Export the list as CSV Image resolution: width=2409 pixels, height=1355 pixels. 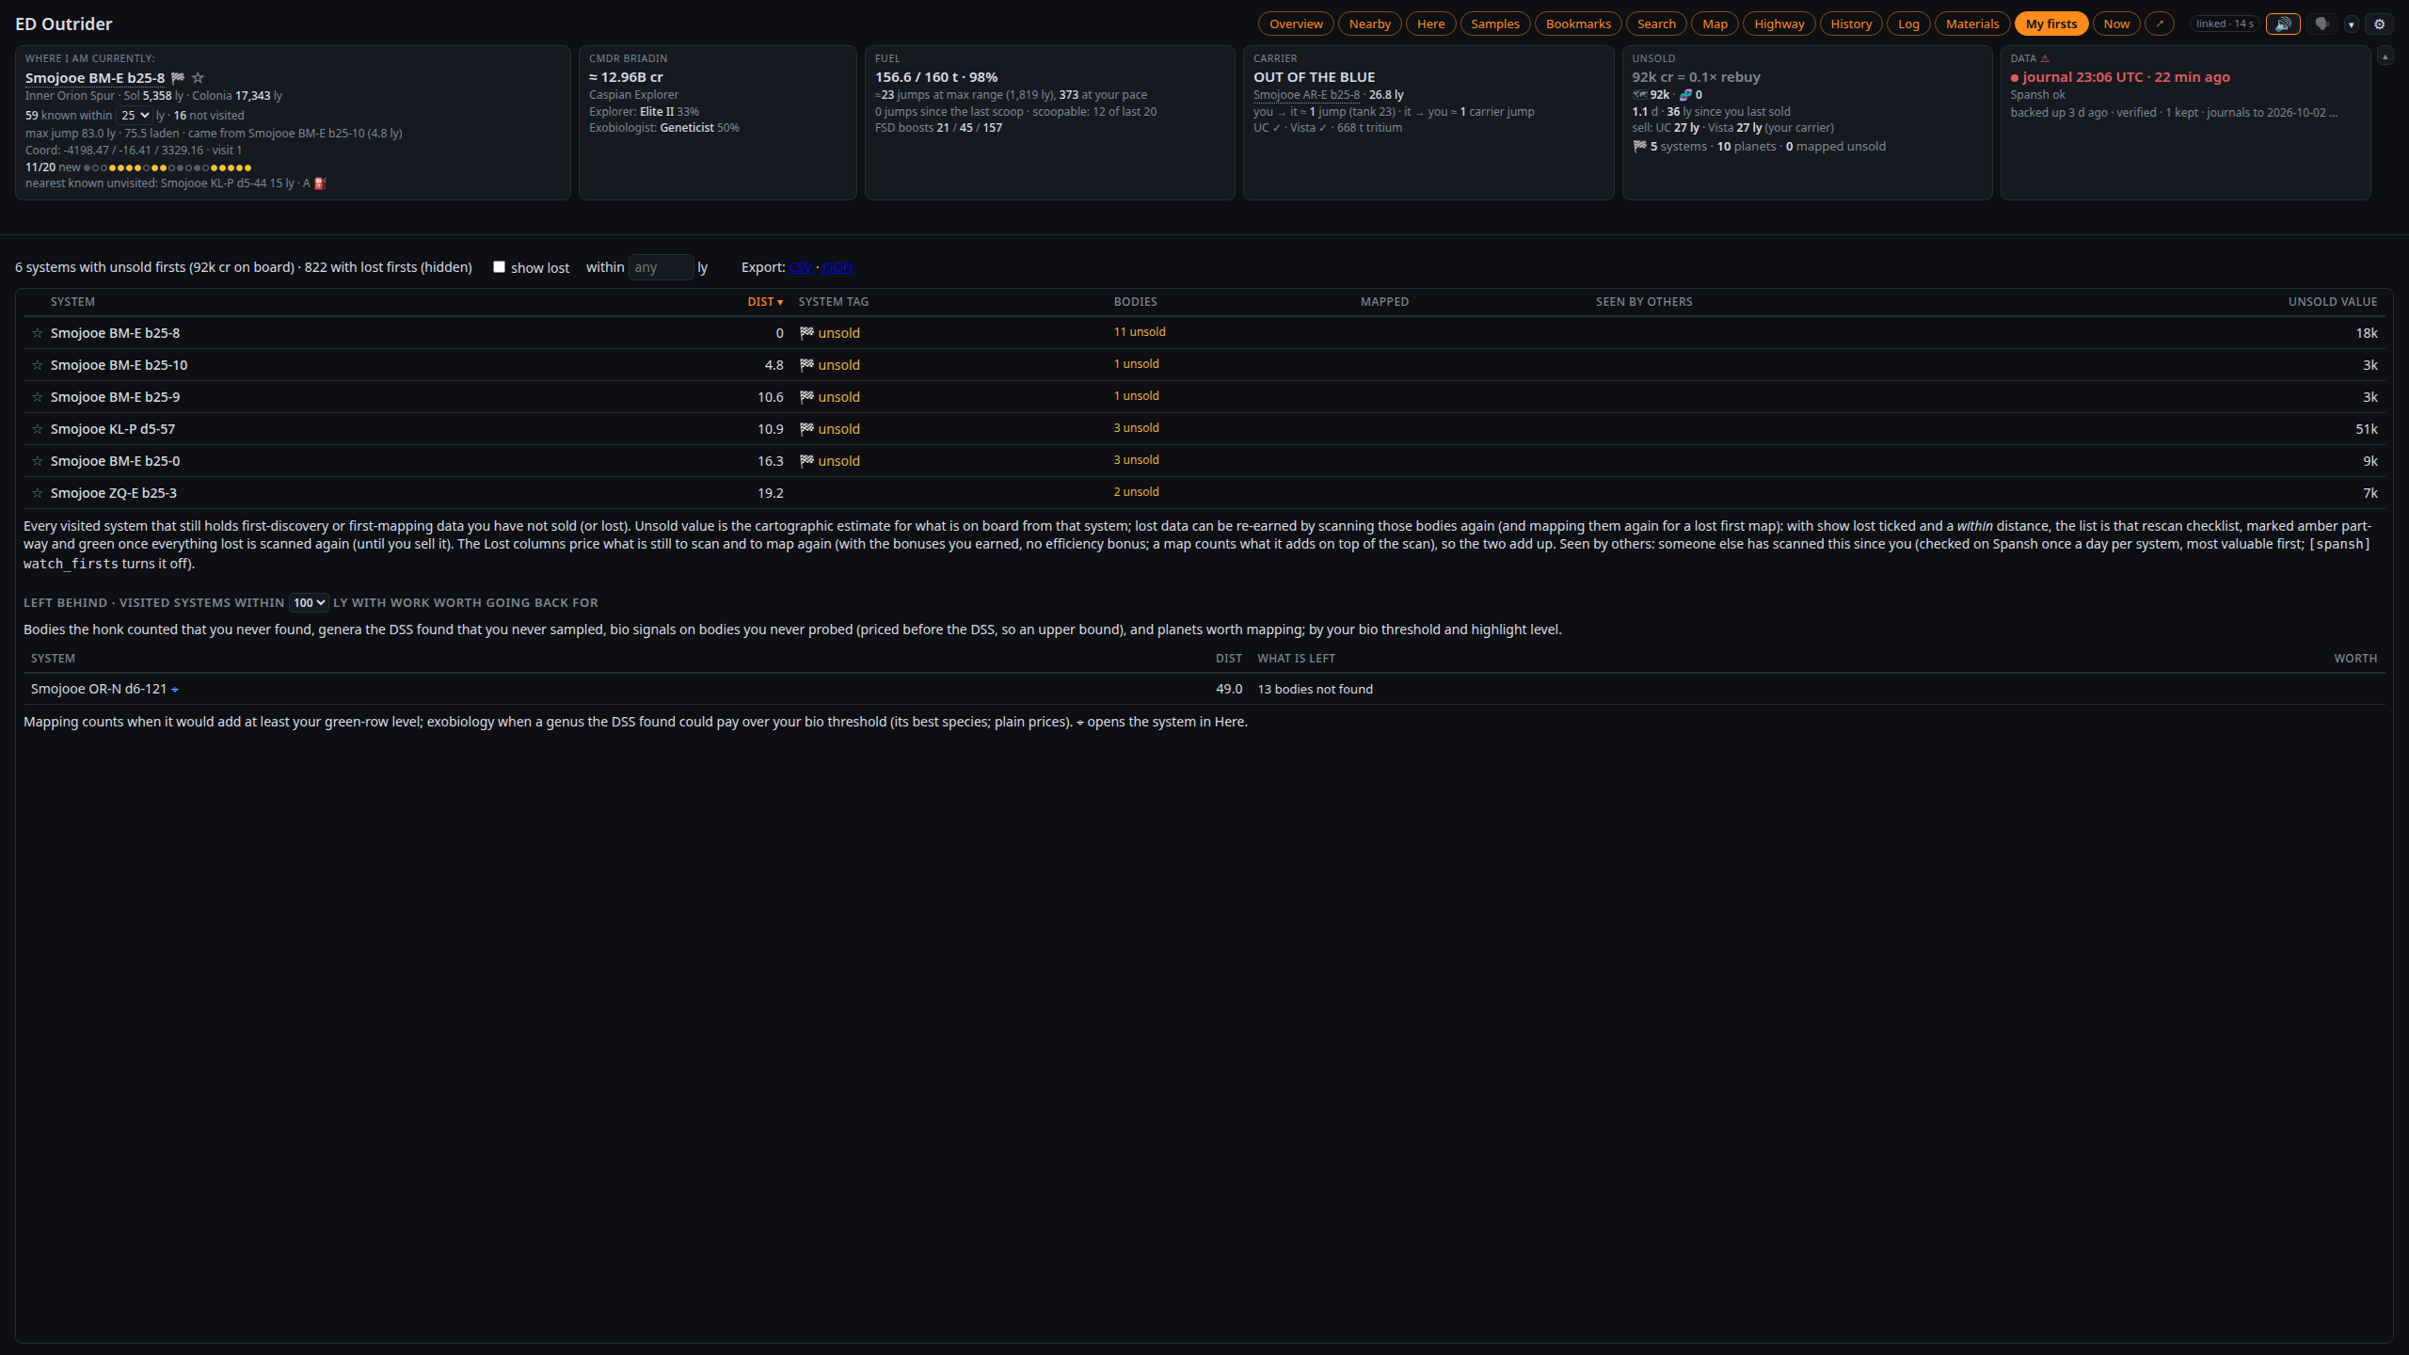coord(801,267)
